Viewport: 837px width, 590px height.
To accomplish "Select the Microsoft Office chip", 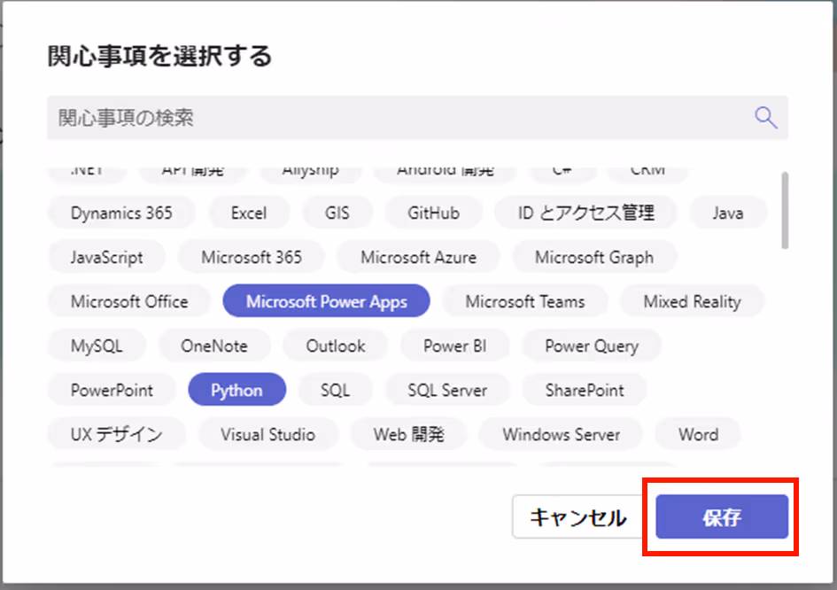I will tap(129, 301).
